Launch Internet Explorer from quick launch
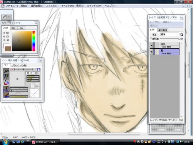Image resolution: width=193 pixels, height=145 pixels. pos(23,142)
